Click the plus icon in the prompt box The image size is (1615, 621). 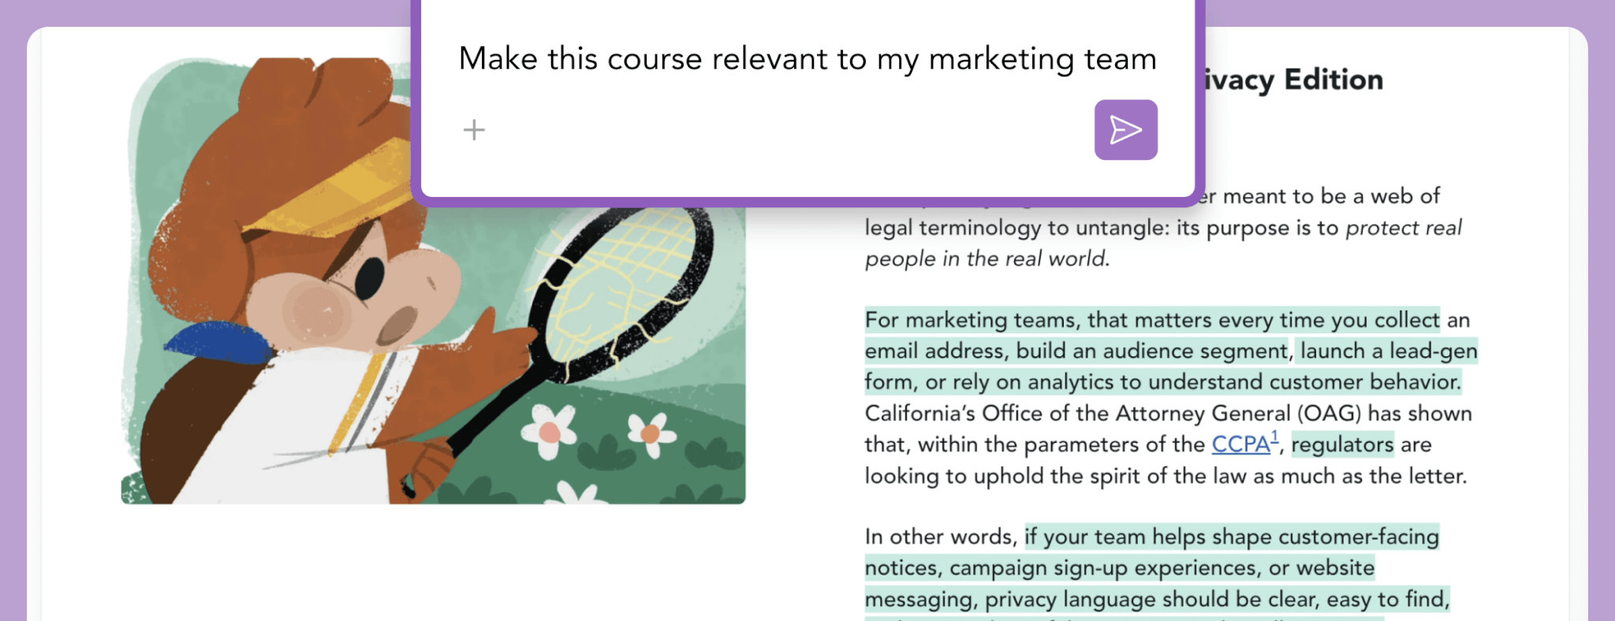pyautogui.click(x=474, y=129)
